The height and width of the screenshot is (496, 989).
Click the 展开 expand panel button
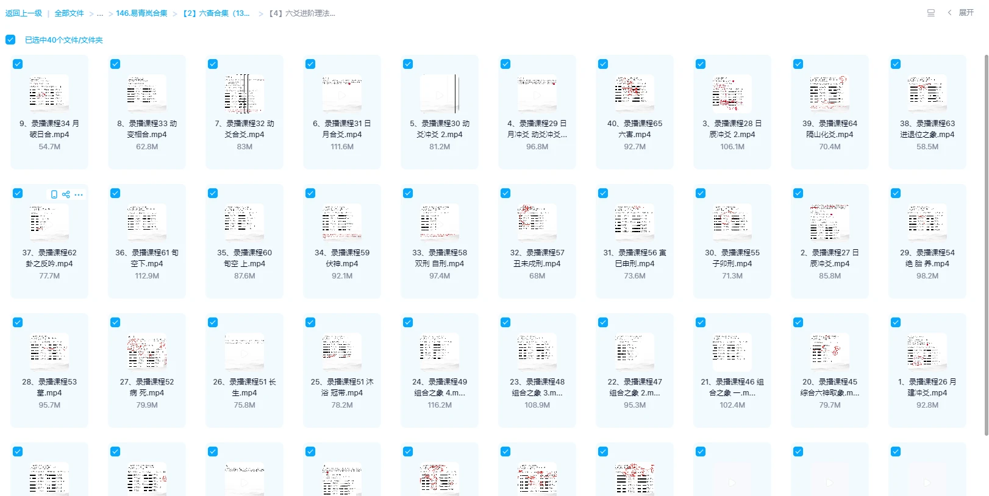pos(966,13)
